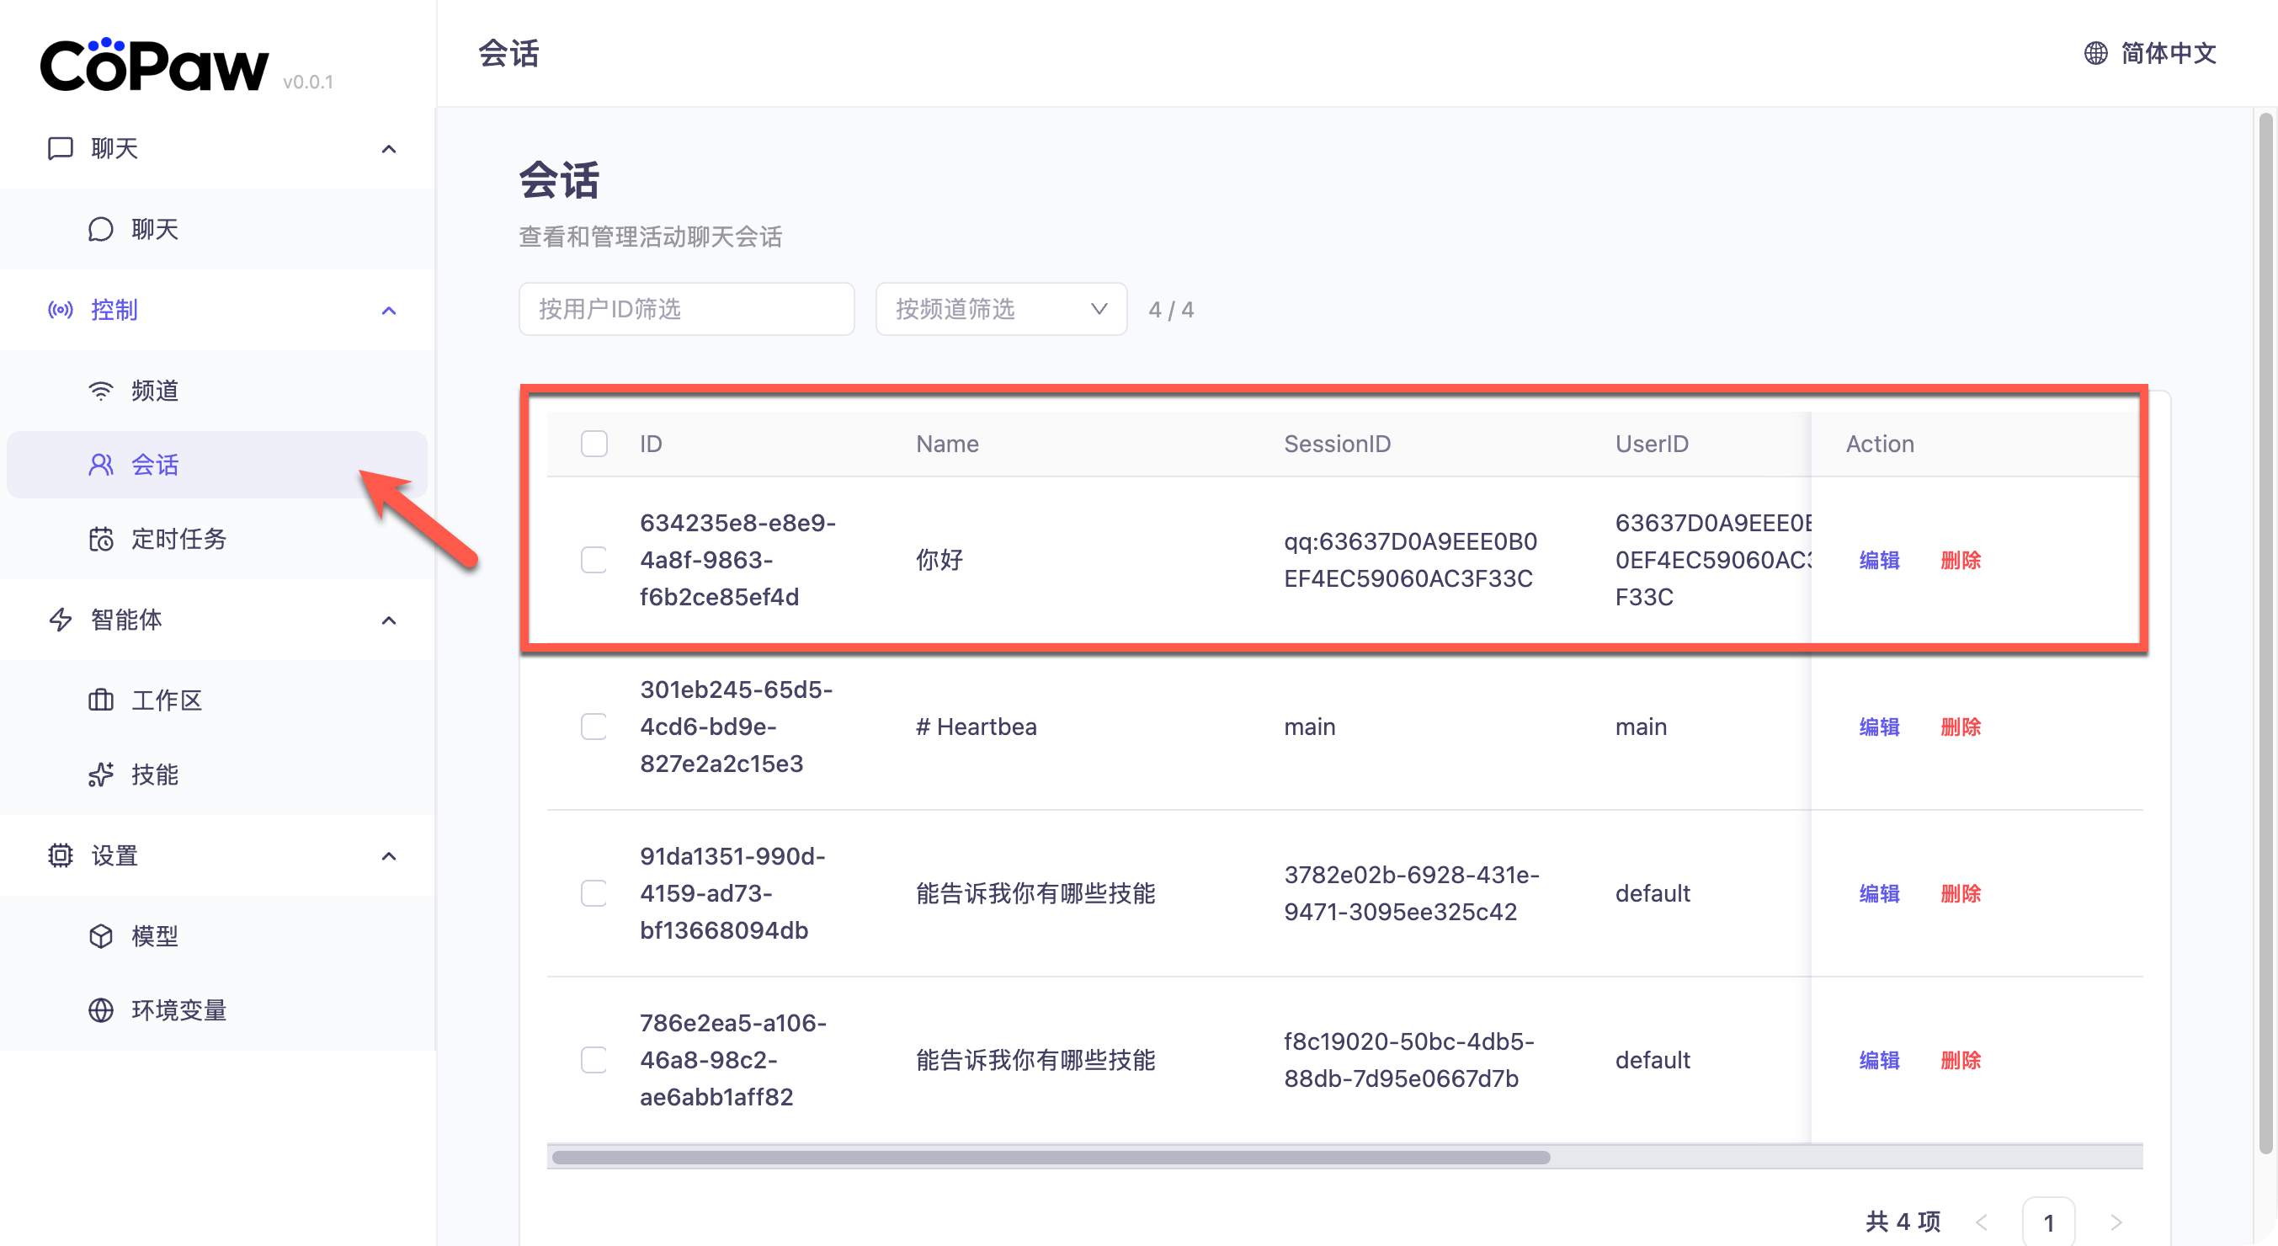
Task: Click the horizontal table scrollbar
Action: [x=1050, y=1158]
